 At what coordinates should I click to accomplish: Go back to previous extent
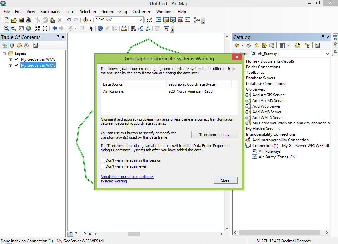[x=54, y=28]
